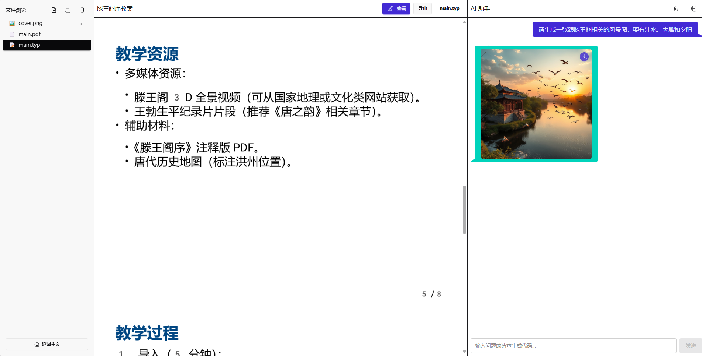702x356 pixels.
Task: Select the pencil edit icon on 编辑 button
Action: click(390, 8)
